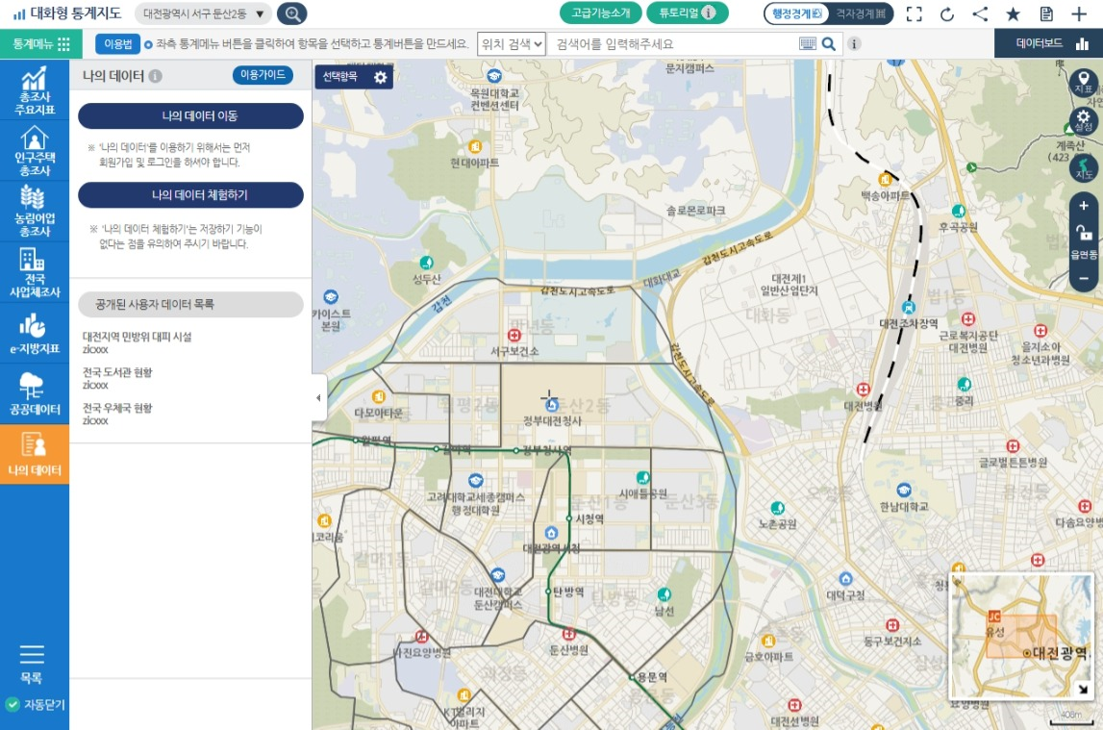Open the 위치 검색 dropdown
Viewport: 1103px width, 730px height.
512,43
